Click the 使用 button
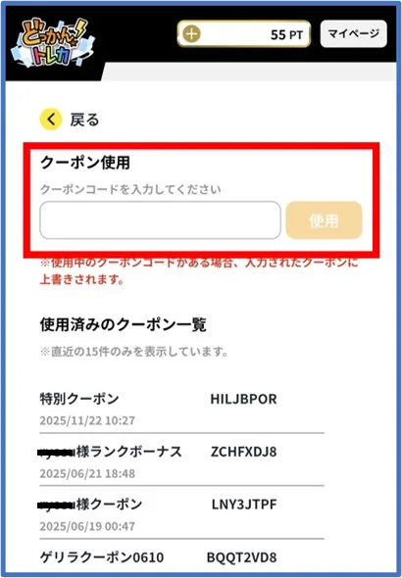This screenshot has height=578, width=402. tap(324, 220)
